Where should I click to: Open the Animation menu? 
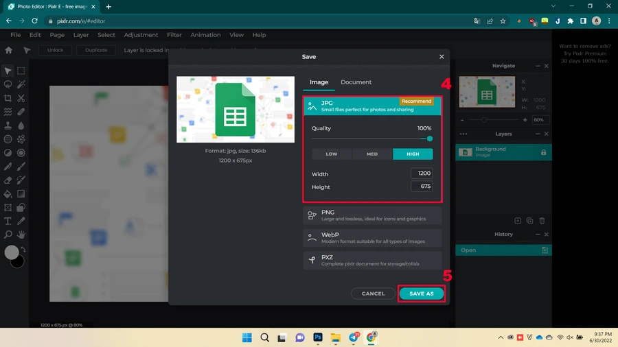pos(205,34)
